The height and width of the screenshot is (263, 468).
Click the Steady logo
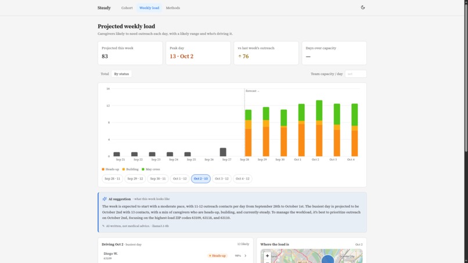104,8
